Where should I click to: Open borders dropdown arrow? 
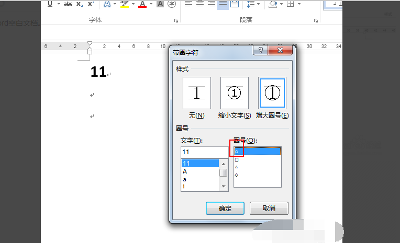coord(299,4)
